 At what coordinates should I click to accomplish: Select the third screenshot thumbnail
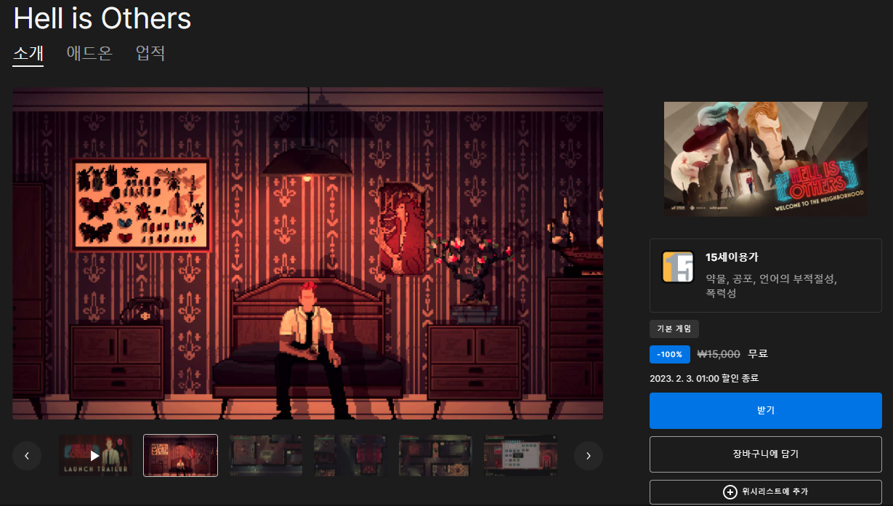[266, 456]
